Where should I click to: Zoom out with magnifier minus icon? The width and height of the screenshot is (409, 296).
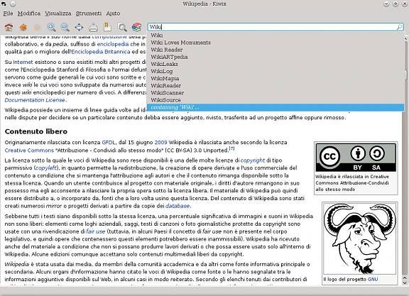[65, 27]
